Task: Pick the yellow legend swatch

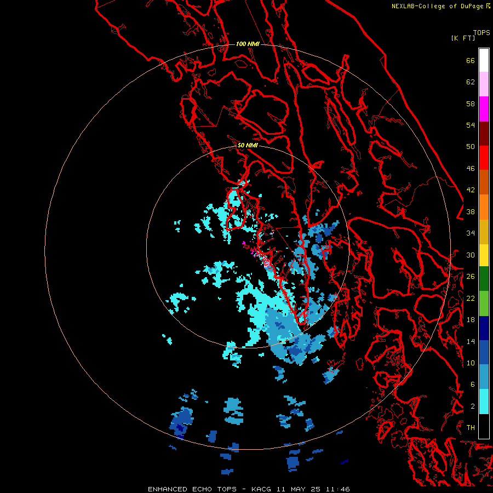Action: (484, 255)
